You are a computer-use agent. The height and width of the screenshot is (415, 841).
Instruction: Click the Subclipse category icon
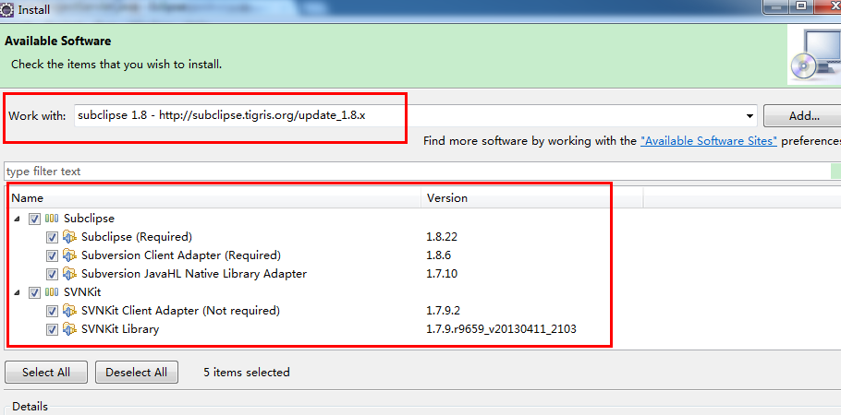tap(52, 219)
